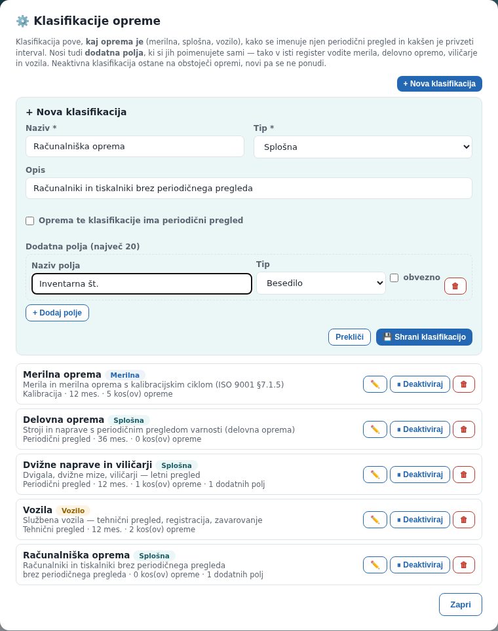This screenshot has height=631, width=498.
Task: Deactivate Dvižne naprave in viličarji
Action: point(420,475)
